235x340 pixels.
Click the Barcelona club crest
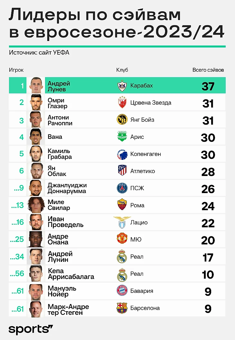pyautogui.click(x=122, y=308)
